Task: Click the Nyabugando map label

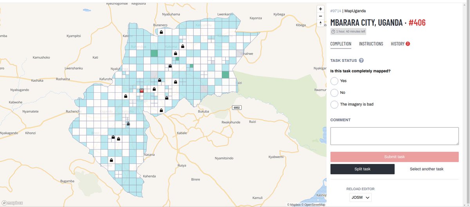Action: click(x=20, y=90)
